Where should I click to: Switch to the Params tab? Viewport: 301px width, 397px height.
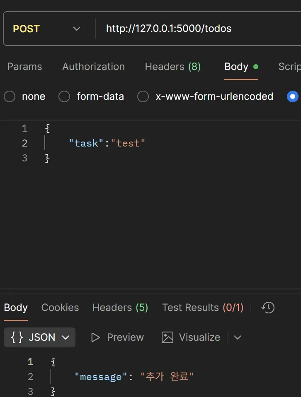[24, 67]
